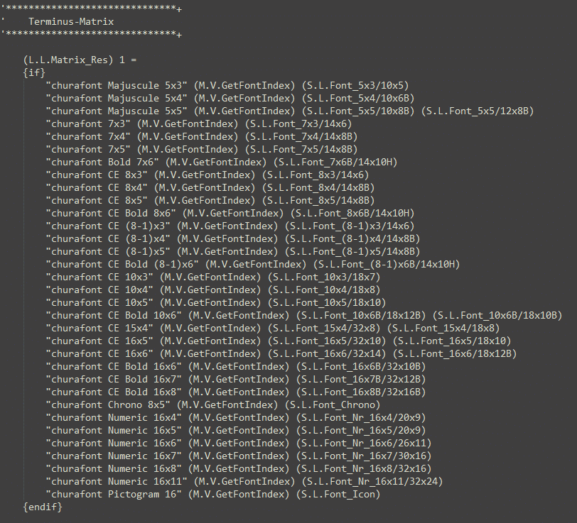This screenshot has height=523, width=577.
Task: Click the "churafont CE Bold 16x8" string
Action: click(114, 392)
